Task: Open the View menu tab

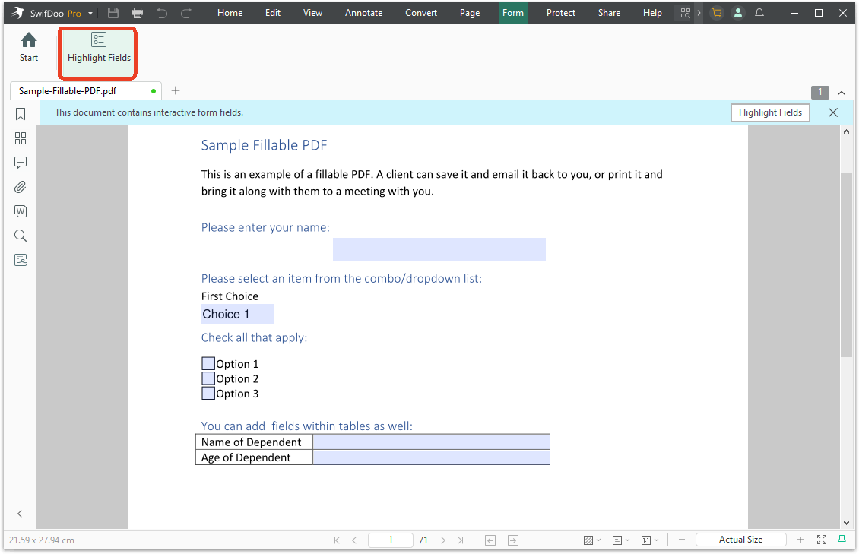Action: click(312, 13)
